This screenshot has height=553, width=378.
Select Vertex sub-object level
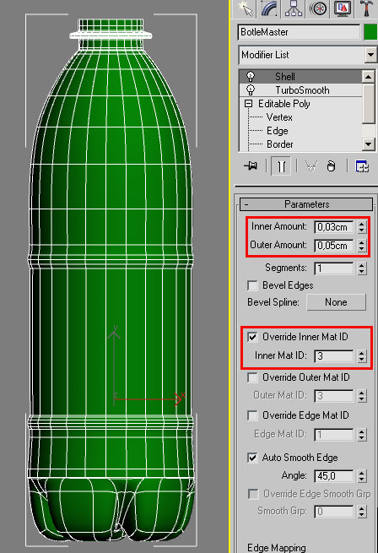[x=279, y=117]
